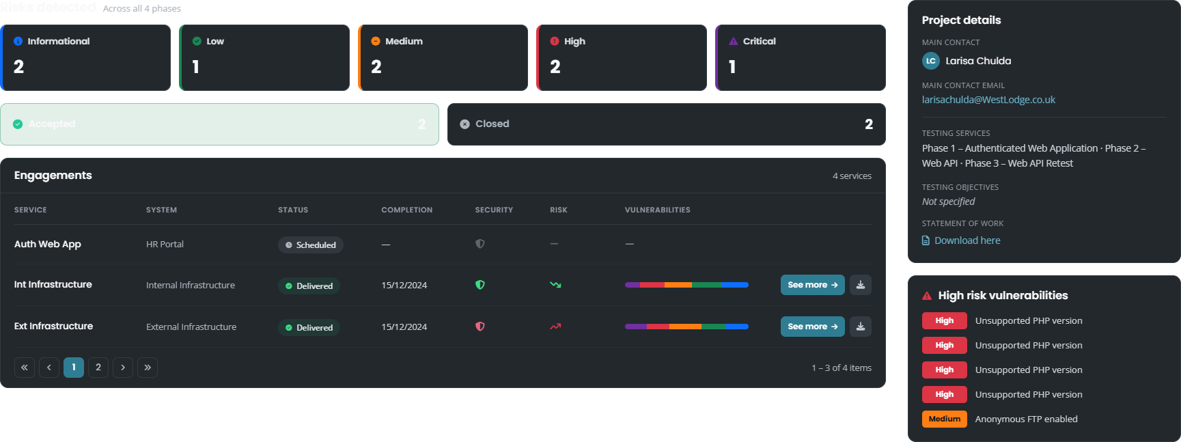Sort by the Risk column header

tap(559, 210)
